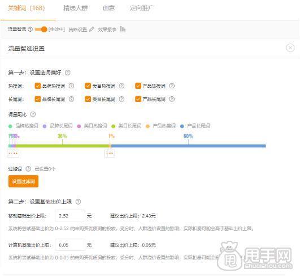Image resolution: width=300 pixels, height=277 pixels.
Task: Uncheck the 类目热搜词 checkbox
Action: coord(88,86)
